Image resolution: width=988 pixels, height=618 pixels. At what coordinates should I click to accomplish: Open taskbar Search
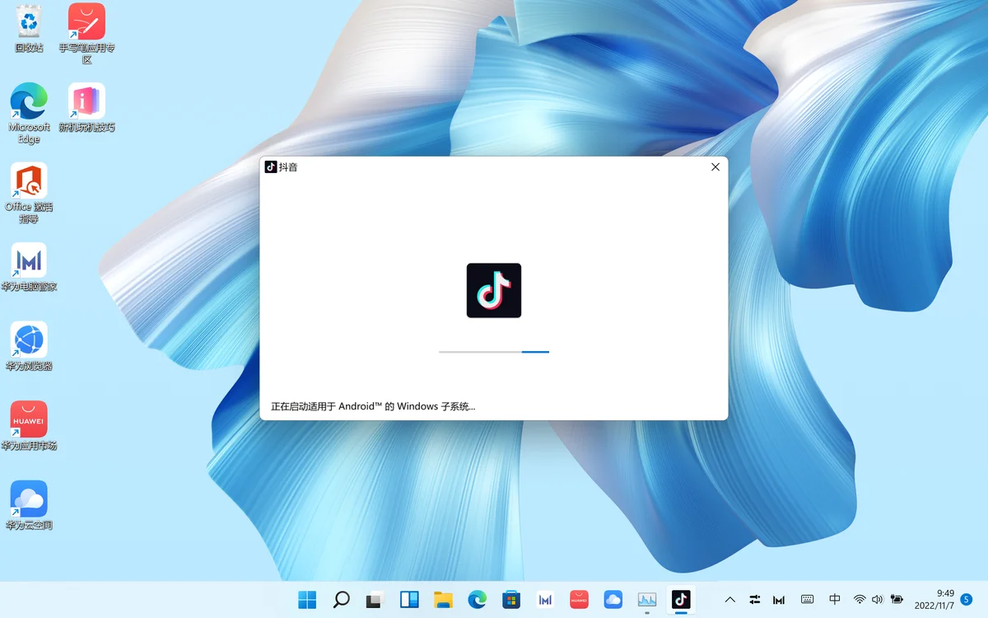pyautogui.click(x=342, y=600)
